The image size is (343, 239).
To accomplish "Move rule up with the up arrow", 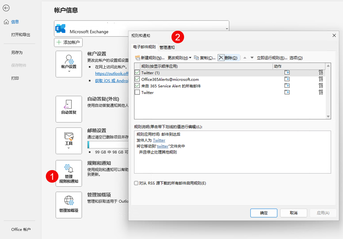I will (x=245, y=58).
